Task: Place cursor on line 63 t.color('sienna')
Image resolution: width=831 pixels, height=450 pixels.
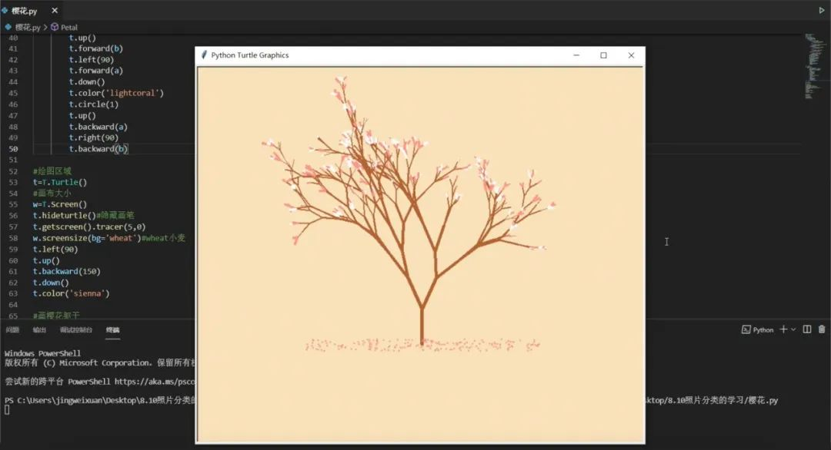Action: point(71,293)
